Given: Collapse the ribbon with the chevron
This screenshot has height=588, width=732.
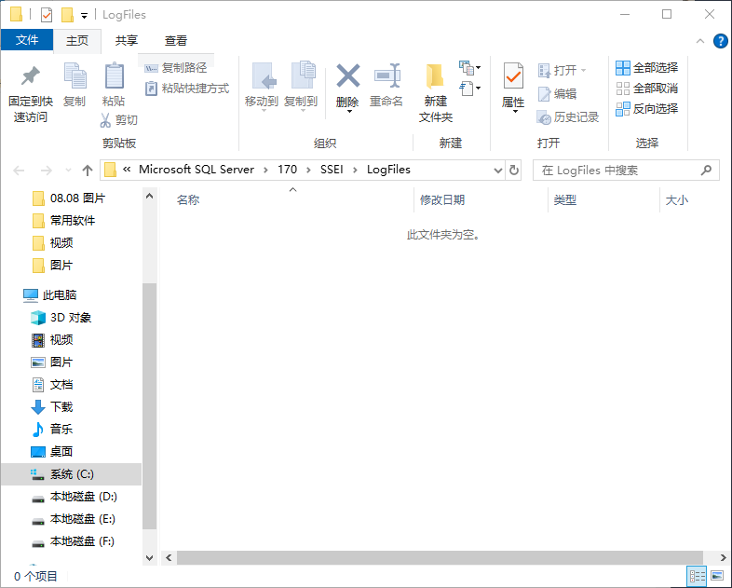Looking at the screenshot, I should (x=700, y=41).
